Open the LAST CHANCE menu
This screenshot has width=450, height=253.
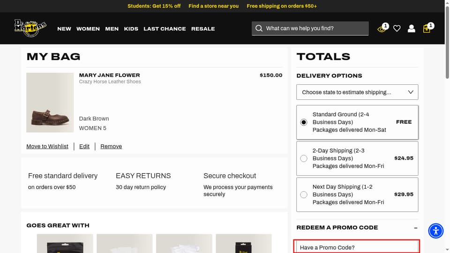[165, 29]
